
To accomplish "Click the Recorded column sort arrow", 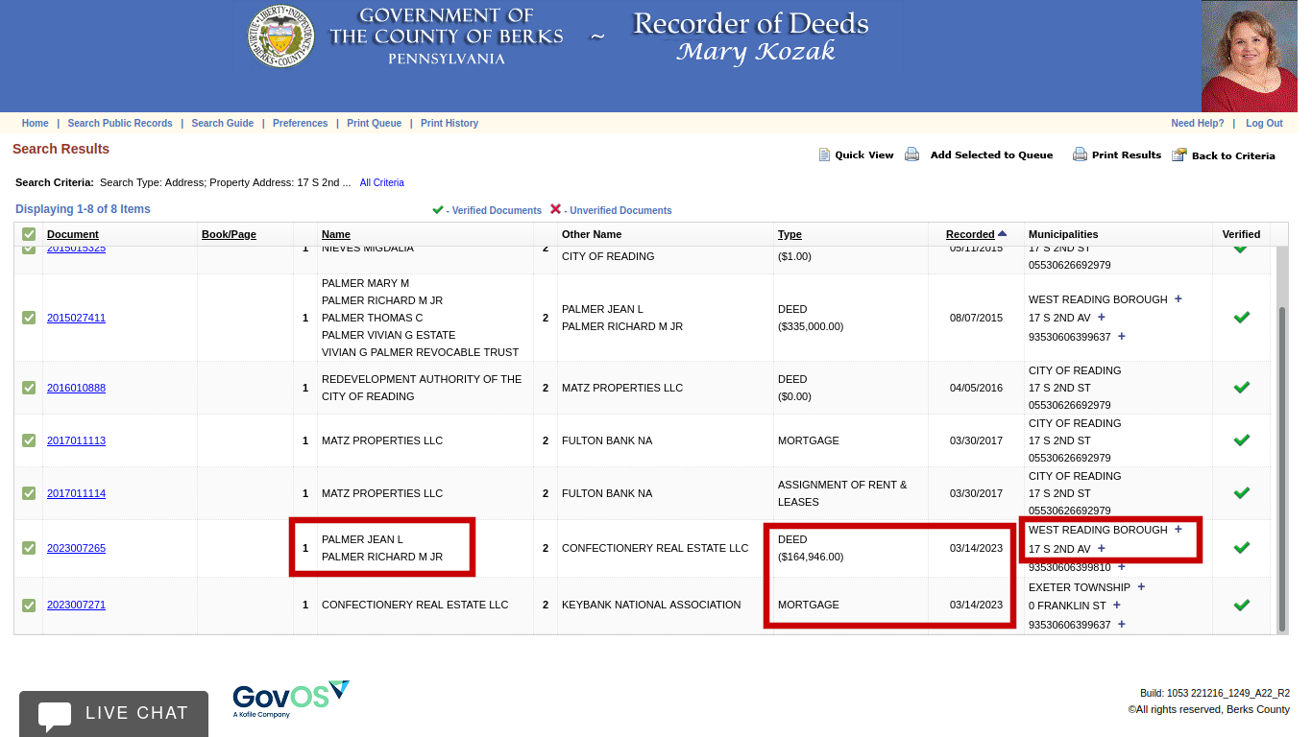I will coord(1002,233).
